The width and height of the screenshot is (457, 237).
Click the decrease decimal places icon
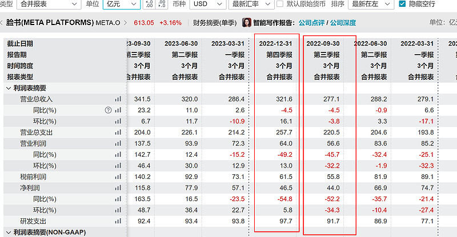[x=162, y=4]
